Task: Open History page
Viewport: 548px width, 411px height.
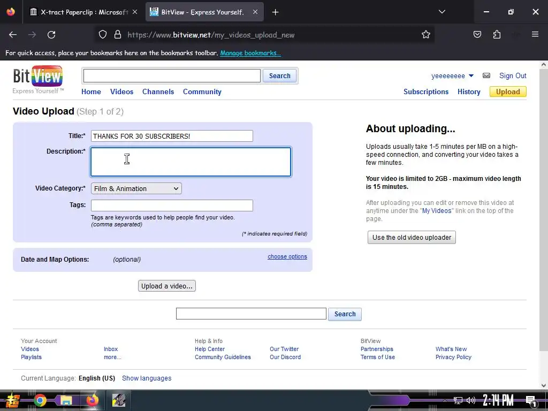Action: (469, 92)
